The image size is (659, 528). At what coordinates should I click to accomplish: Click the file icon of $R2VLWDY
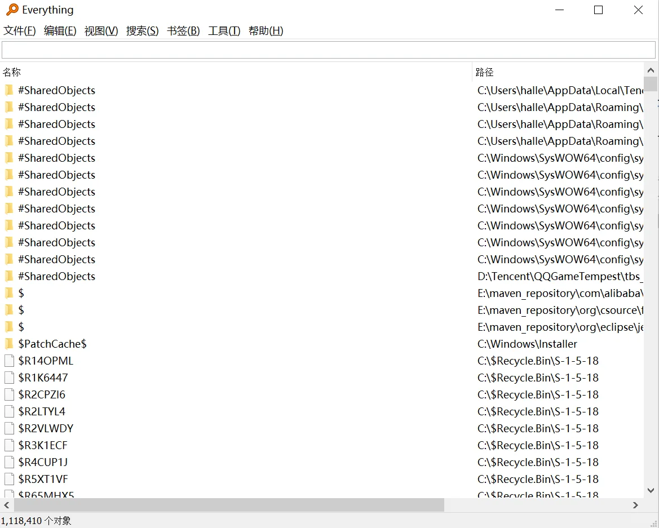9,428
